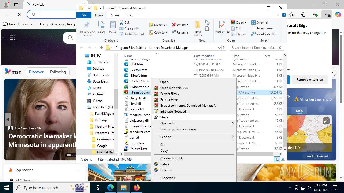
Task: Choose Extract Here menu item
Action: click(x=193, y=100)
